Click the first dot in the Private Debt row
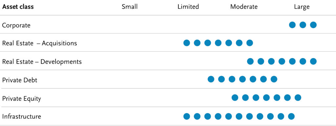 click(x=211, y=79)
